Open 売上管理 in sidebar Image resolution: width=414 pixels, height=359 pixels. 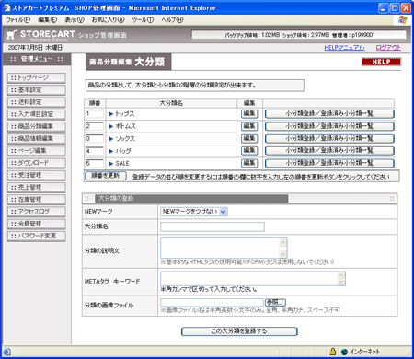point(37,187)
